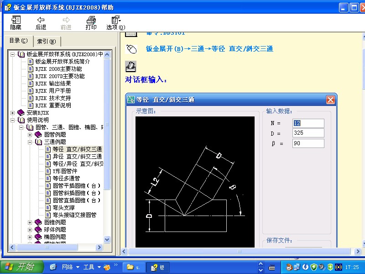Open topic 钣金展开放样系统简介
Viewport: 365px width, 274px height.
(63, 62)
